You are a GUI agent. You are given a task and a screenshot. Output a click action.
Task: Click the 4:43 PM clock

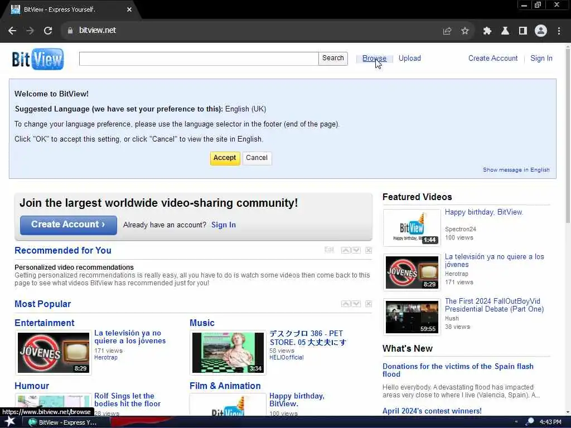click(x=550, y=422)
